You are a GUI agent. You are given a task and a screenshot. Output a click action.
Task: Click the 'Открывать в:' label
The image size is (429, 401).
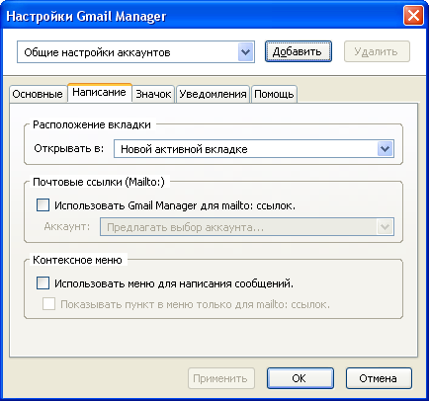[x=68, y=148]
